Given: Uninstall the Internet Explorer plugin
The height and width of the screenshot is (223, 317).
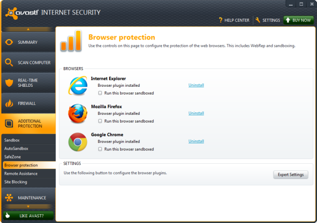Looking at the screenshot, I should coord(196,85).
